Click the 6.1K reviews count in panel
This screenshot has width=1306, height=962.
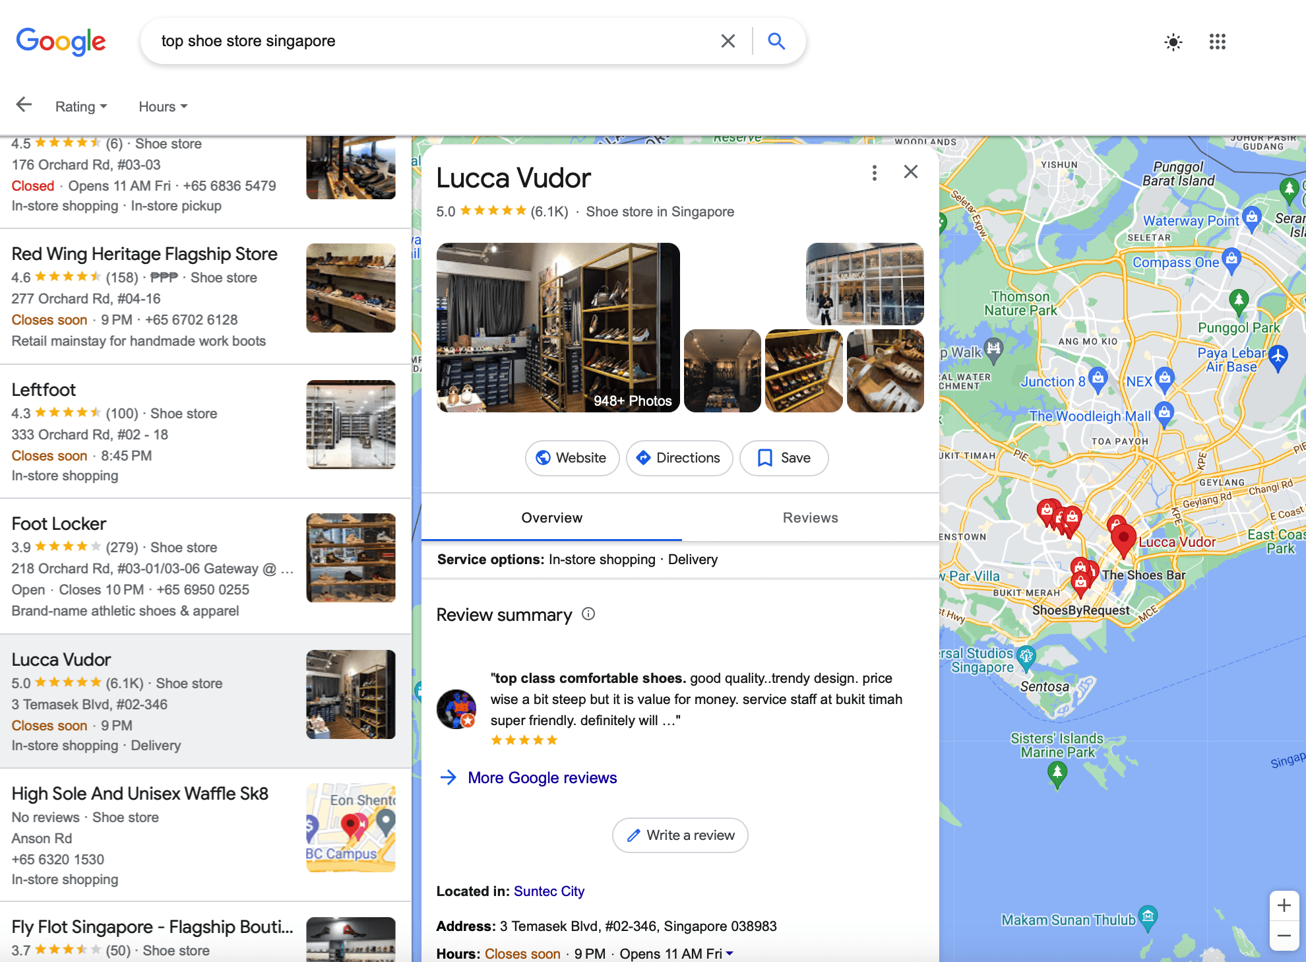pos(549,212)
